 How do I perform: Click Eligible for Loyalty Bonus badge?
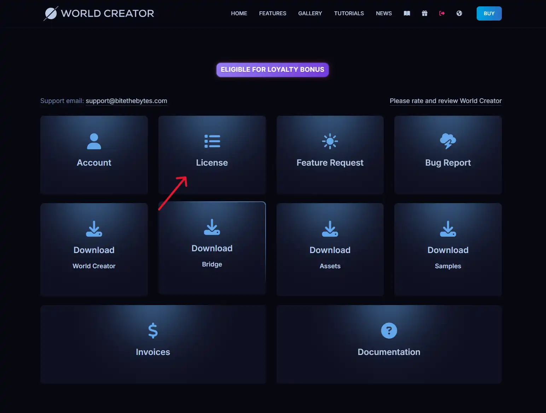click(x=272, y=70)
